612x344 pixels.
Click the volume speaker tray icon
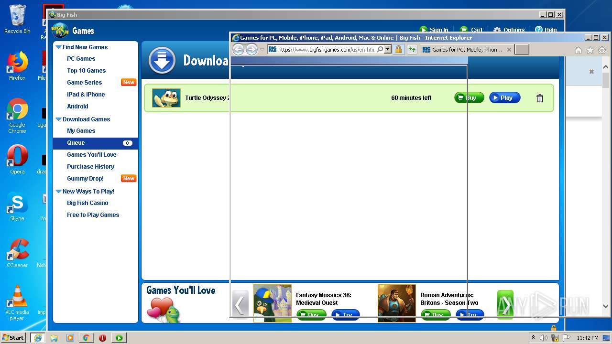click(x=544, y=338)
